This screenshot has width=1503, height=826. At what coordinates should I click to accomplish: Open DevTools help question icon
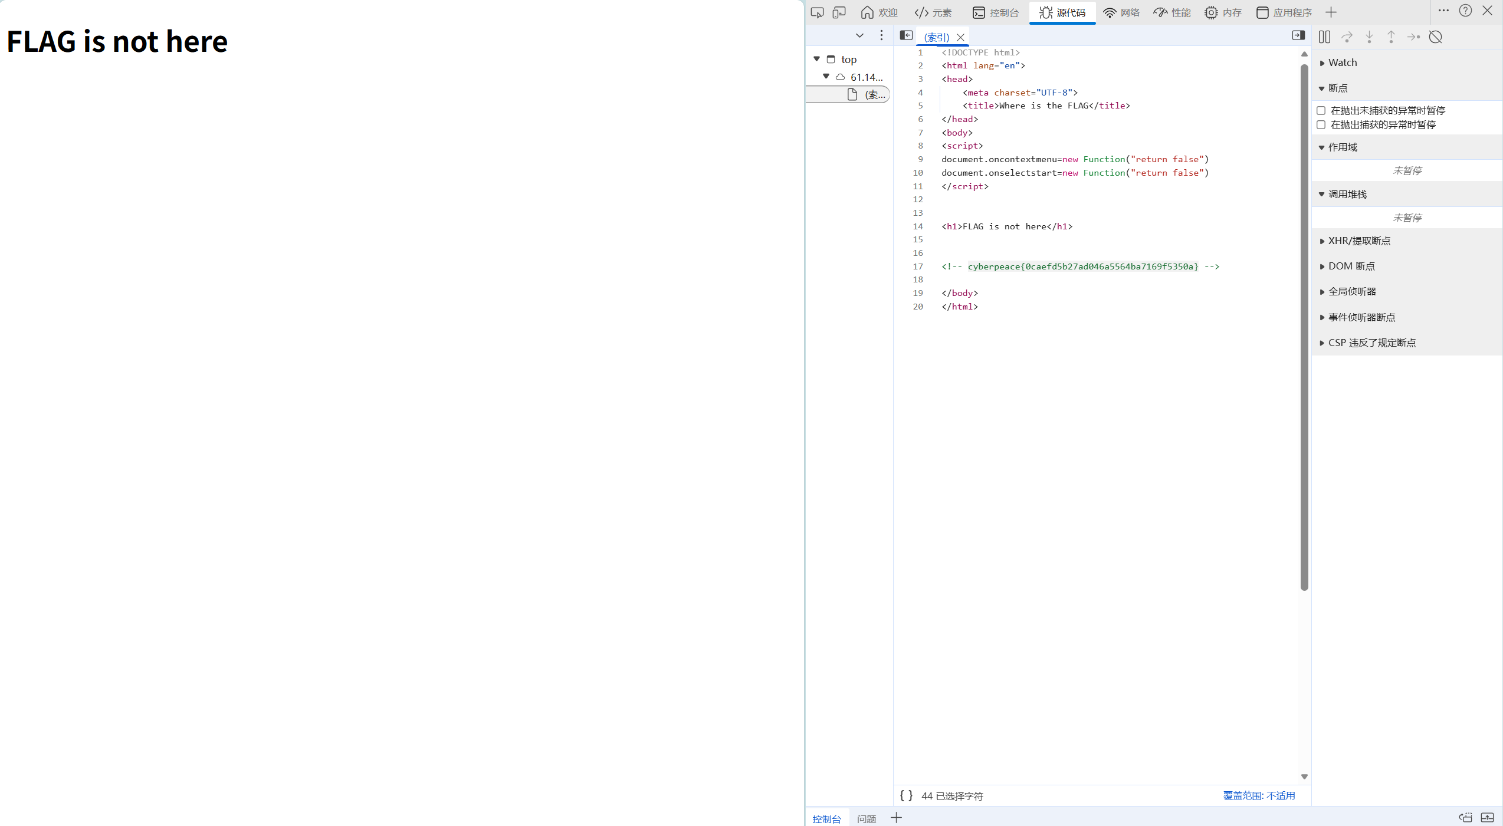1465,11
